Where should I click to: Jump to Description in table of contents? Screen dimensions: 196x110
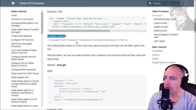(157, 15)
